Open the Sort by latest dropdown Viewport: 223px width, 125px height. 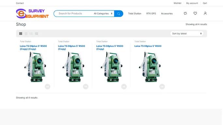tap(187, 34)
